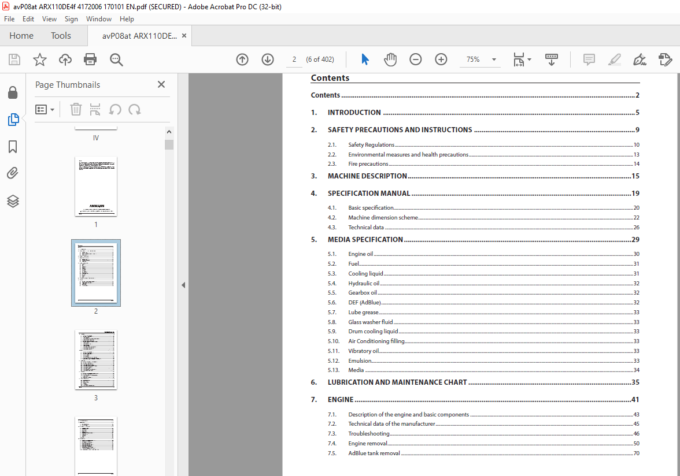Print the document with printer icon
Viewport: 680px width, 476px height.
[90, 59]
